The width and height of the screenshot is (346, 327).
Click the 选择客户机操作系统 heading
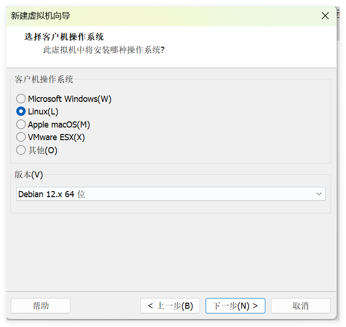click(64, 37)
